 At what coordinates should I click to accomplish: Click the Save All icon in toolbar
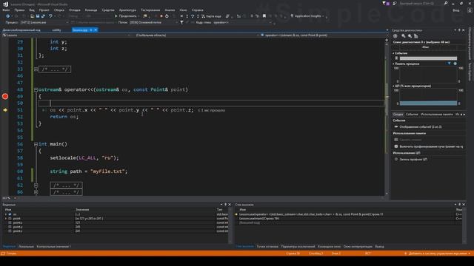click(x=43, y=16)
